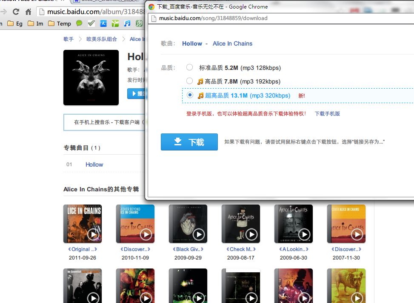Click the three-legged dog album cover
The width and height of the screenshot is (414, 303).
point(346,286)
